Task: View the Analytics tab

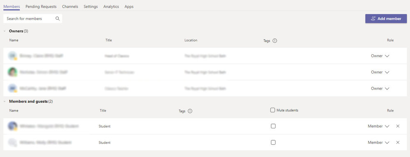Action: pyautogui.click(x=111, y=7)
